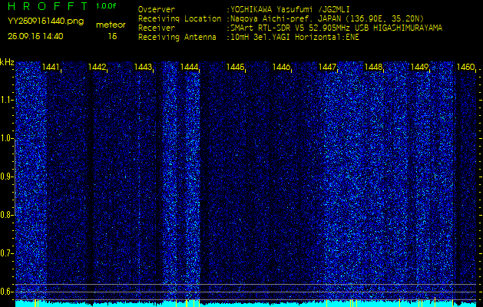Click the 'Receiver' field label
This screenshot has height=307, width=483.
click(x=157, y=28)
